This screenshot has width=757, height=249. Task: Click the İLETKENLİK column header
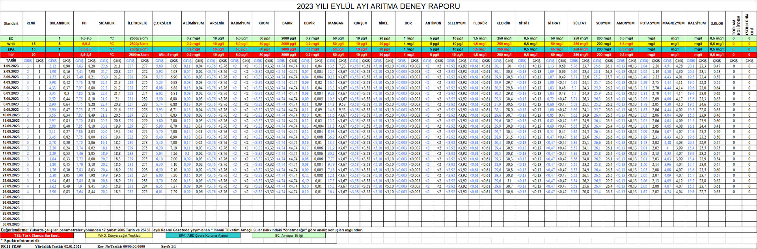click(137, 23)
